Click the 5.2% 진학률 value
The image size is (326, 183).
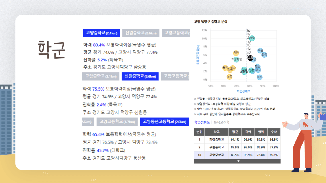(x=102, y=60)
